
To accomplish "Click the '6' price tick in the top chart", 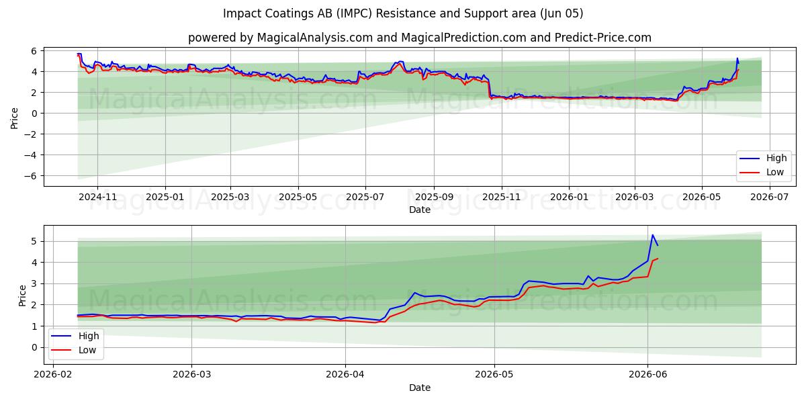I will pyautogui.click(x=36, y=51).
